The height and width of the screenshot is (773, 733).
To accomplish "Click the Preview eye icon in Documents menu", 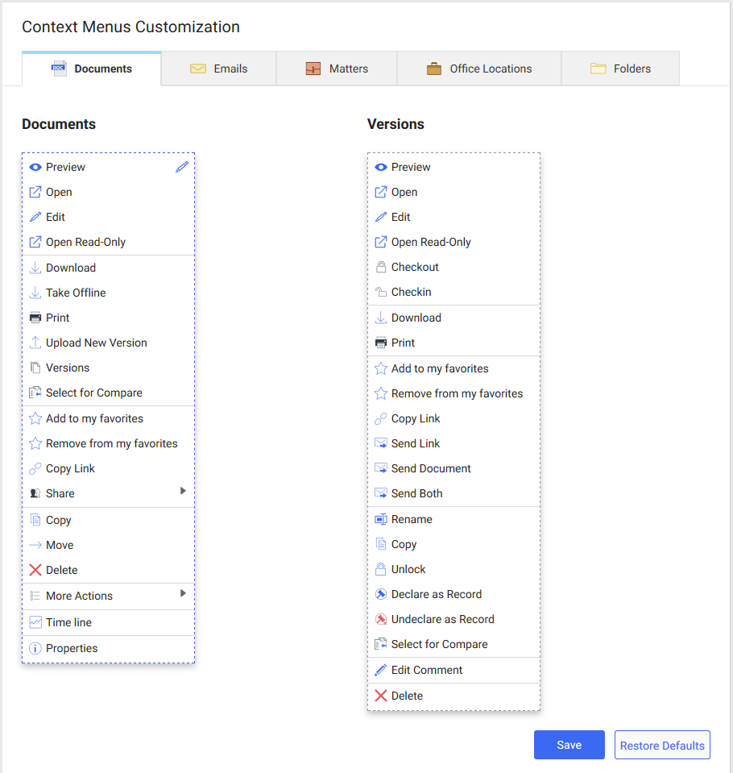I will tap(35, 167).
